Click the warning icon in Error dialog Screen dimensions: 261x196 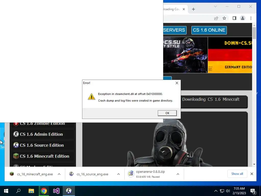(92, 97)
